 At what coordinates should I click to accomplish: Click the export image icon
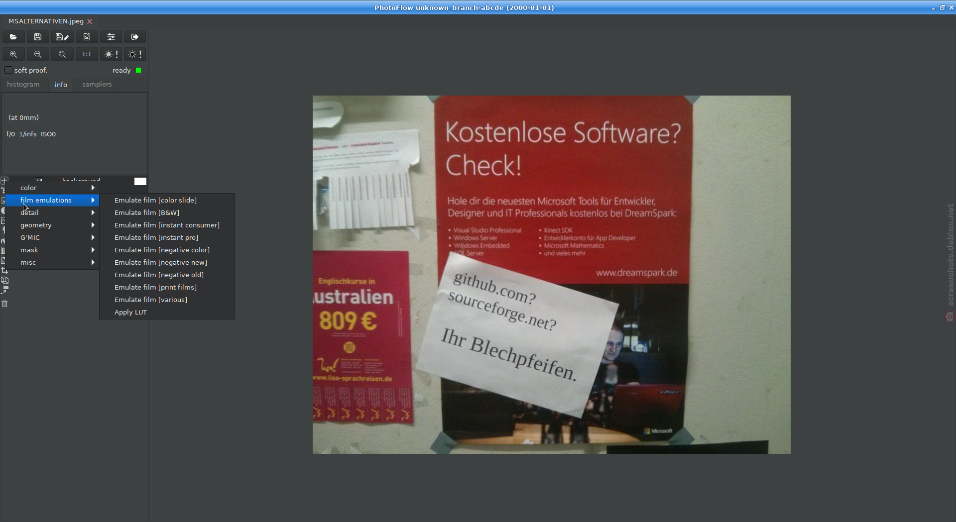(x=87, y=37)
